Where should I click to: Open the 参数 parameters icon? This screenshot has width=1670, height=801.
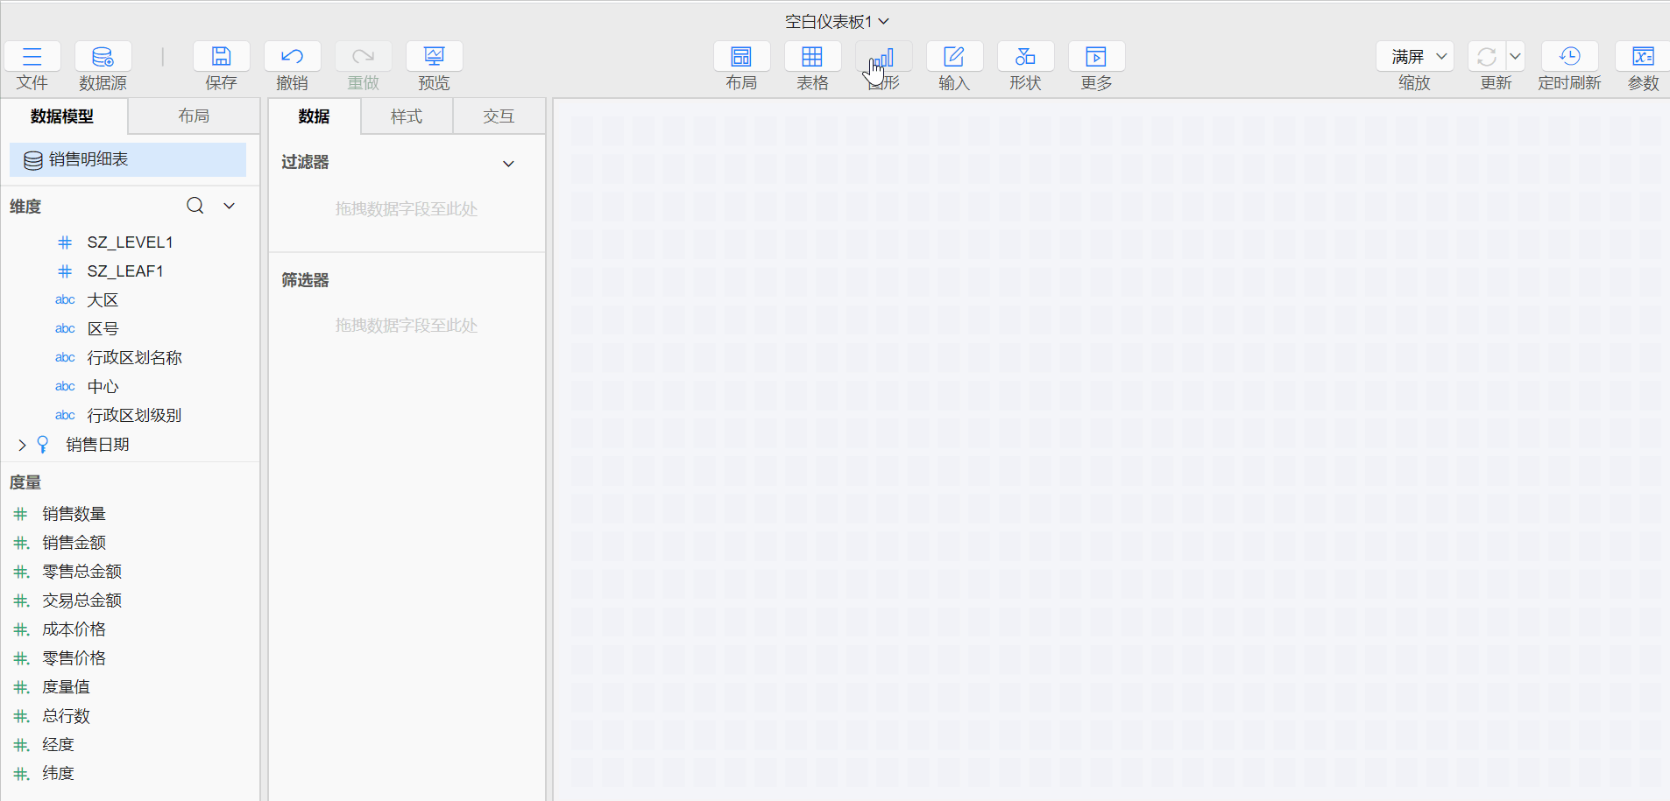click(x=1643, y=58)
